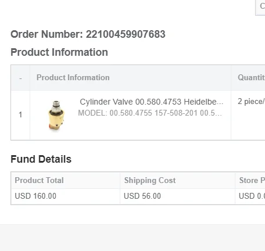Click the 2 piece quantity cell
This screenshot has height=251, width=265.
(251, 102)
